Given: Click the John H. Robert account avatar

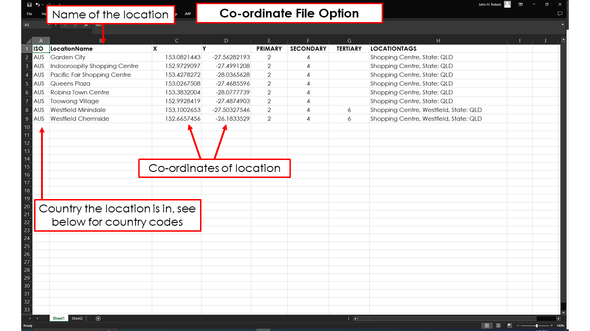Looking at the screenshot, I should pos(507,5).
